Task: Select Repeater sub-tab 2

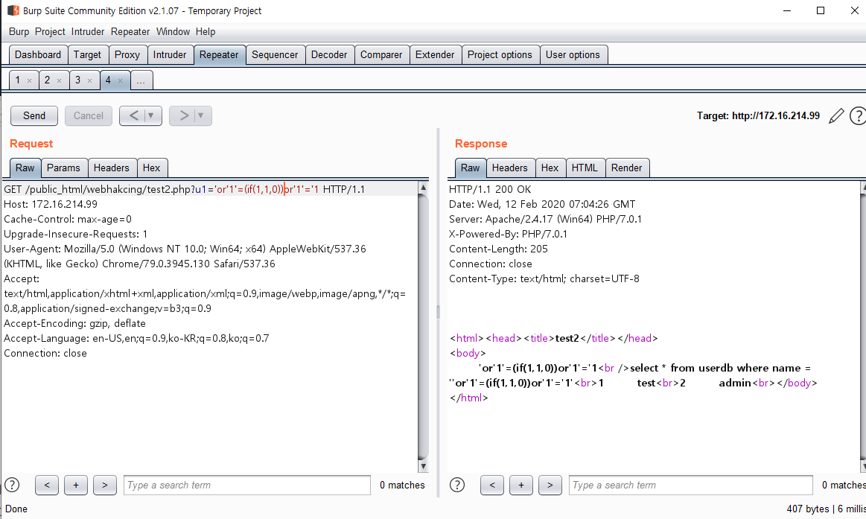Action: [48, 80]
